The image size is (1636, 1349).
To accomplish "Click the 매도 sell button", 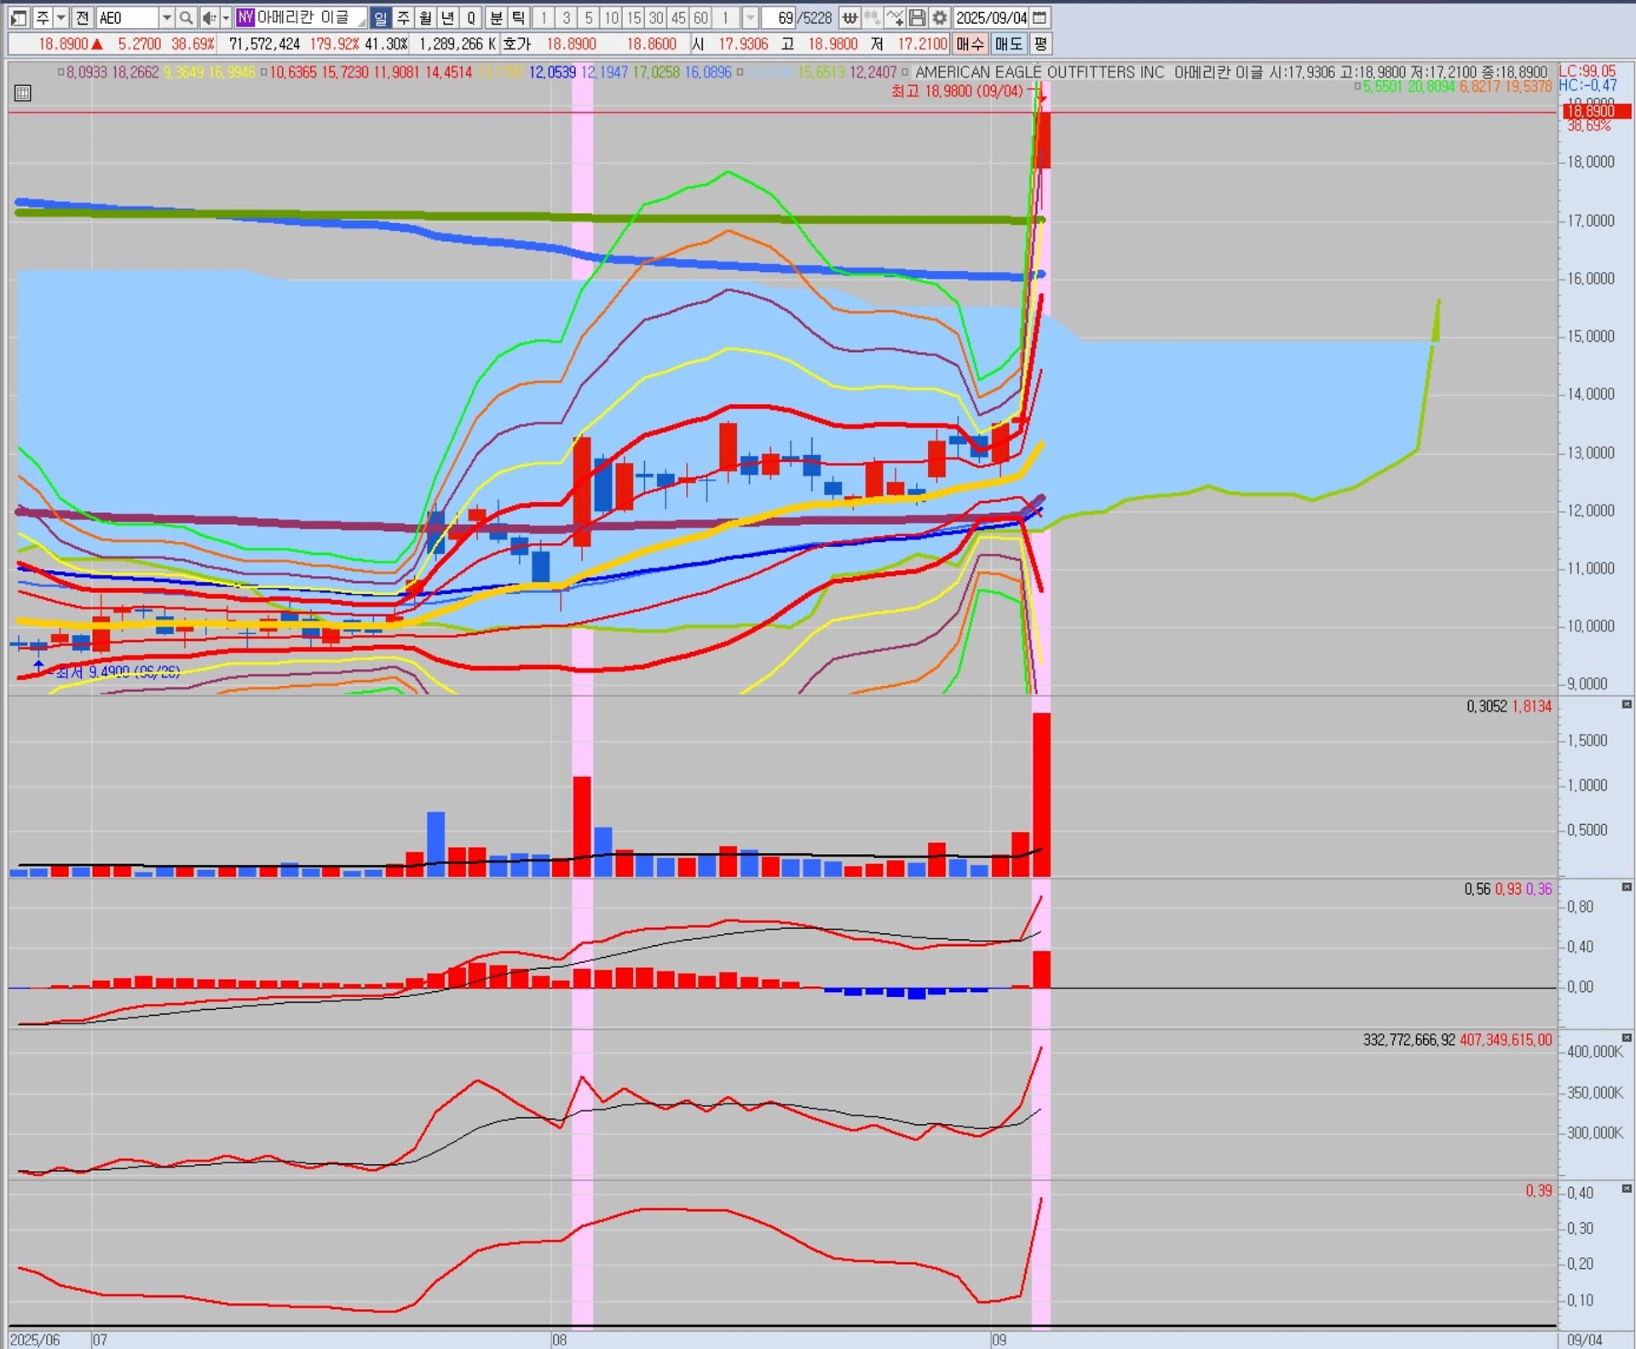I will coord(1009,43).
